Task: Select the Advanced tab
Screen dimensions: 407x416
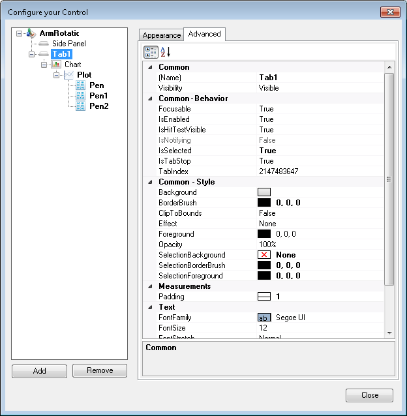Action: [205, 34]
